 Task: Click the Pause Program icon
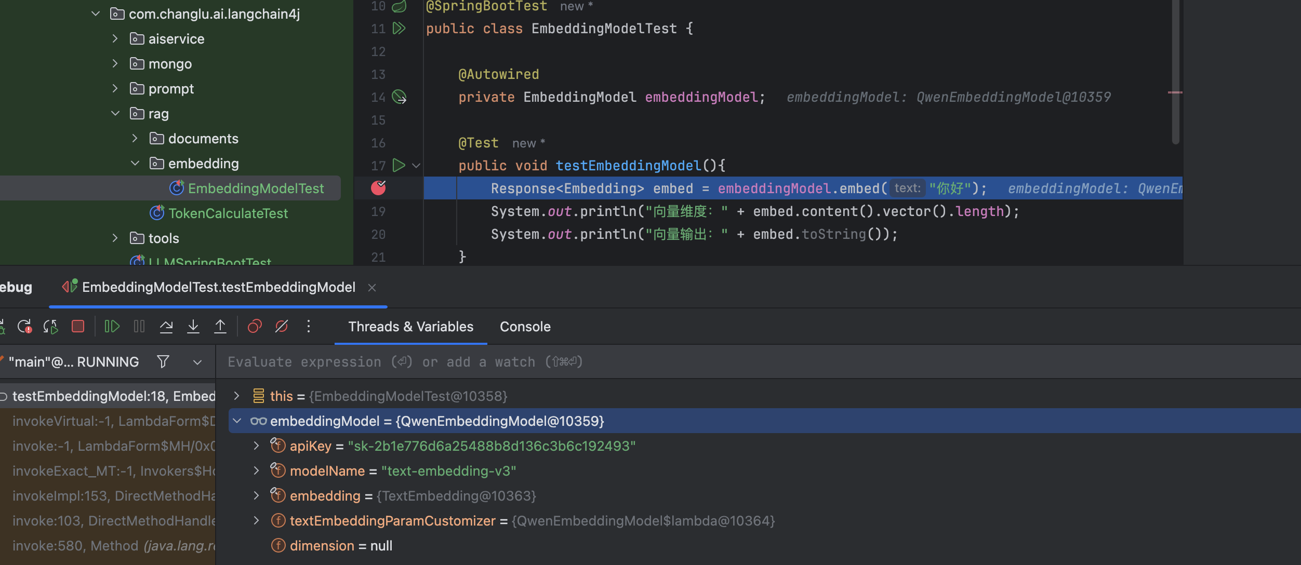[139, 326]
